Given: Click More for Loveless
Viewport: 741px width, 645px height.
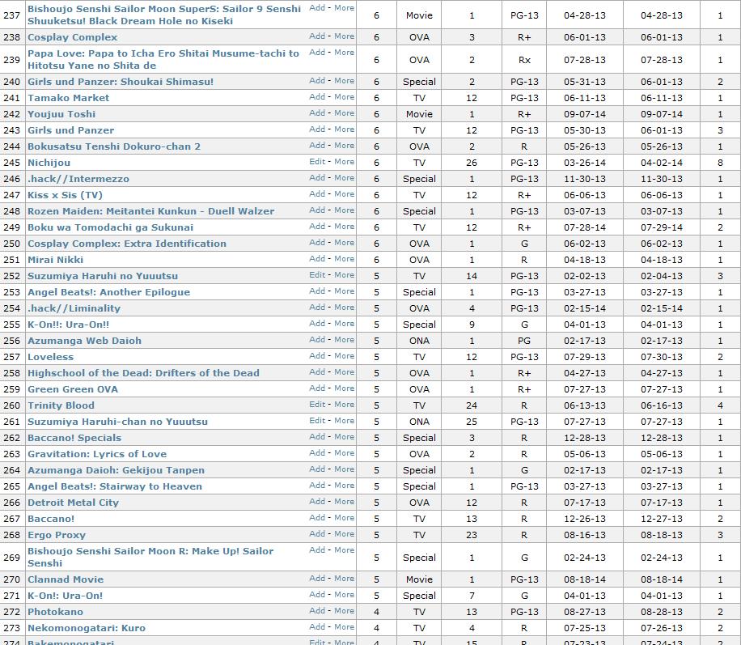Looking at the screenshot, I should pyautogui.click(x=344, y=356).
